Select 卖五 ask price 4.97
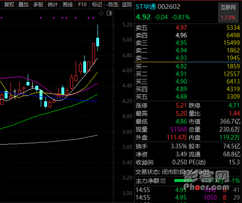Image resolution: width=242 pixels, height=203 pixels. 181,28
